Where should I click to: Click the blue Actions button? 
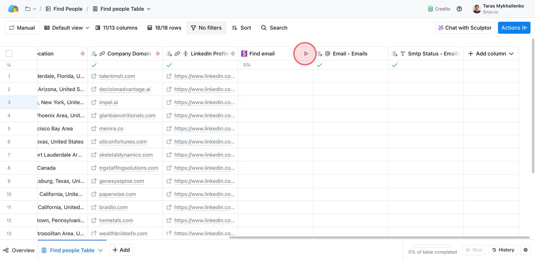pyautogui.click(x=514, y=28)
